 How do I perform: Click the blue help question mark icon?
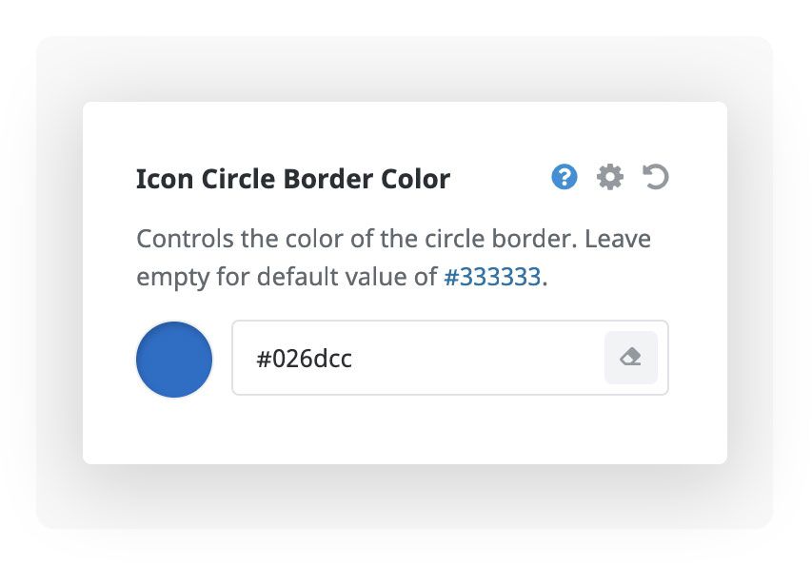click(x=564, y=177)
